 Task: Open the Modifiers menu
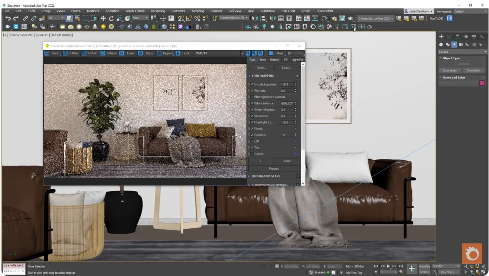coord(93,11)
